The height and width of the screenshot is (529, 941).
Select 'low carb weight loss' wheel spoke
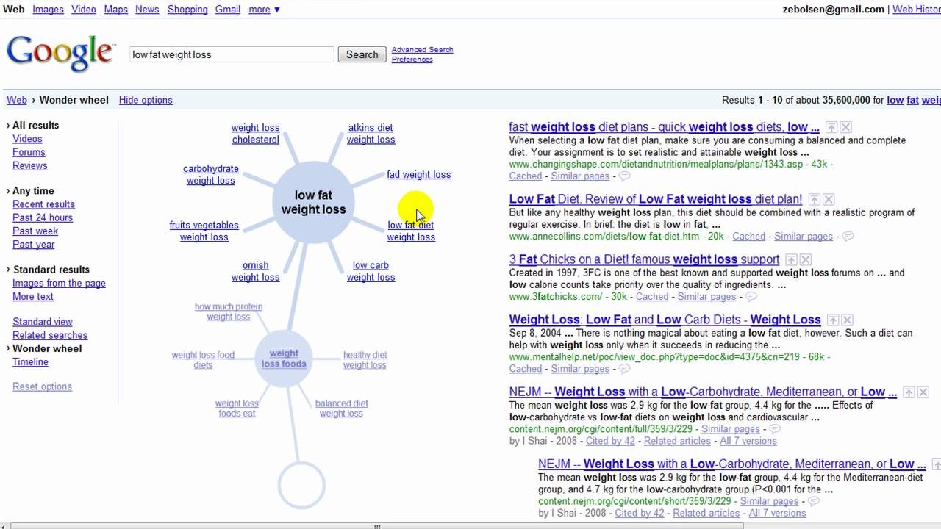[x=371, y=271]
